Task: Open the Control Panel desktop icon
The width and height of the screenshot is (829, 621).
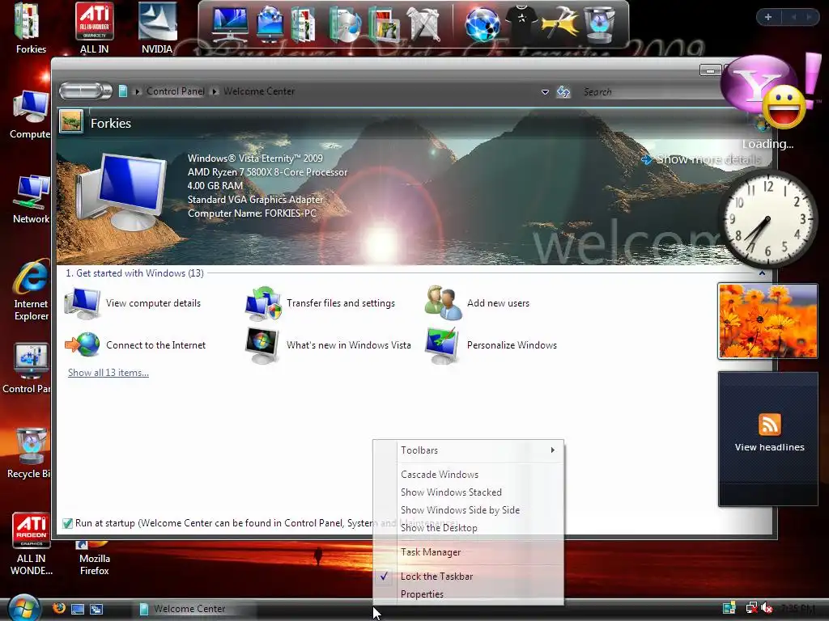Action: [x=27, y=369]
